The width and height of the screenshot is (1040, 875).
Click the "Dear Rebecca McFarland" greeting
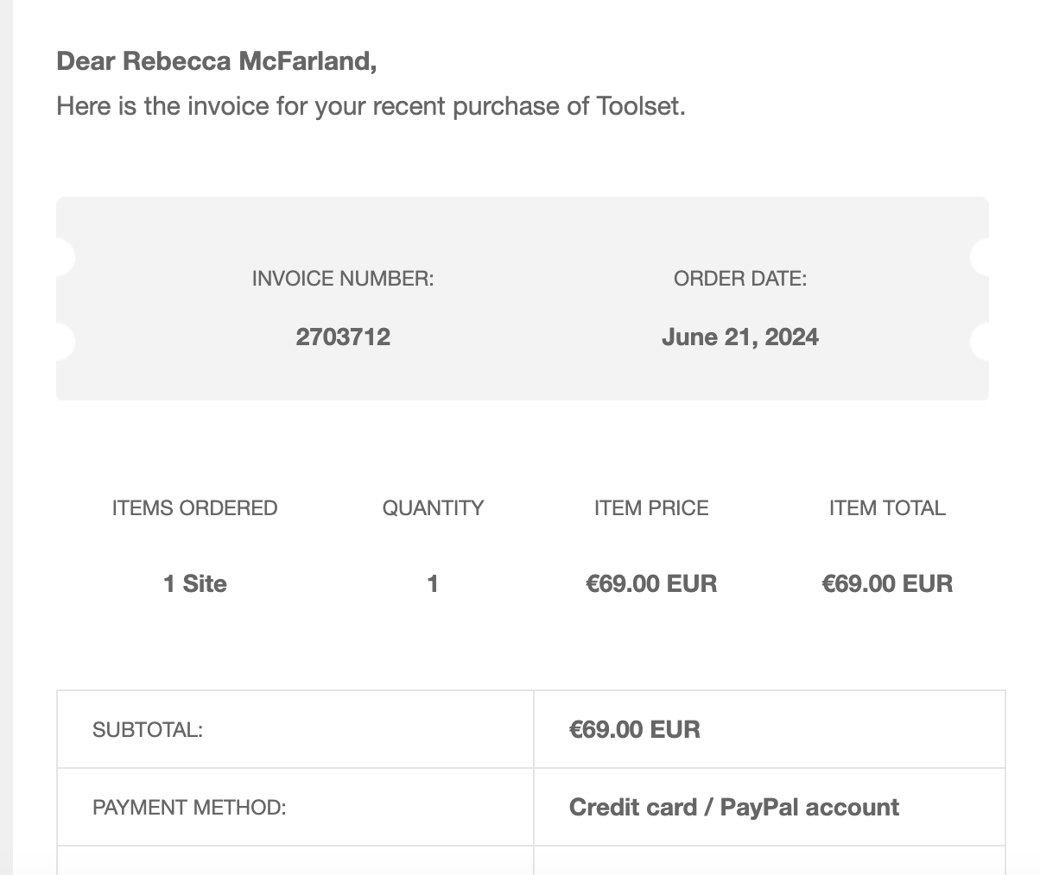click(216, 61)
